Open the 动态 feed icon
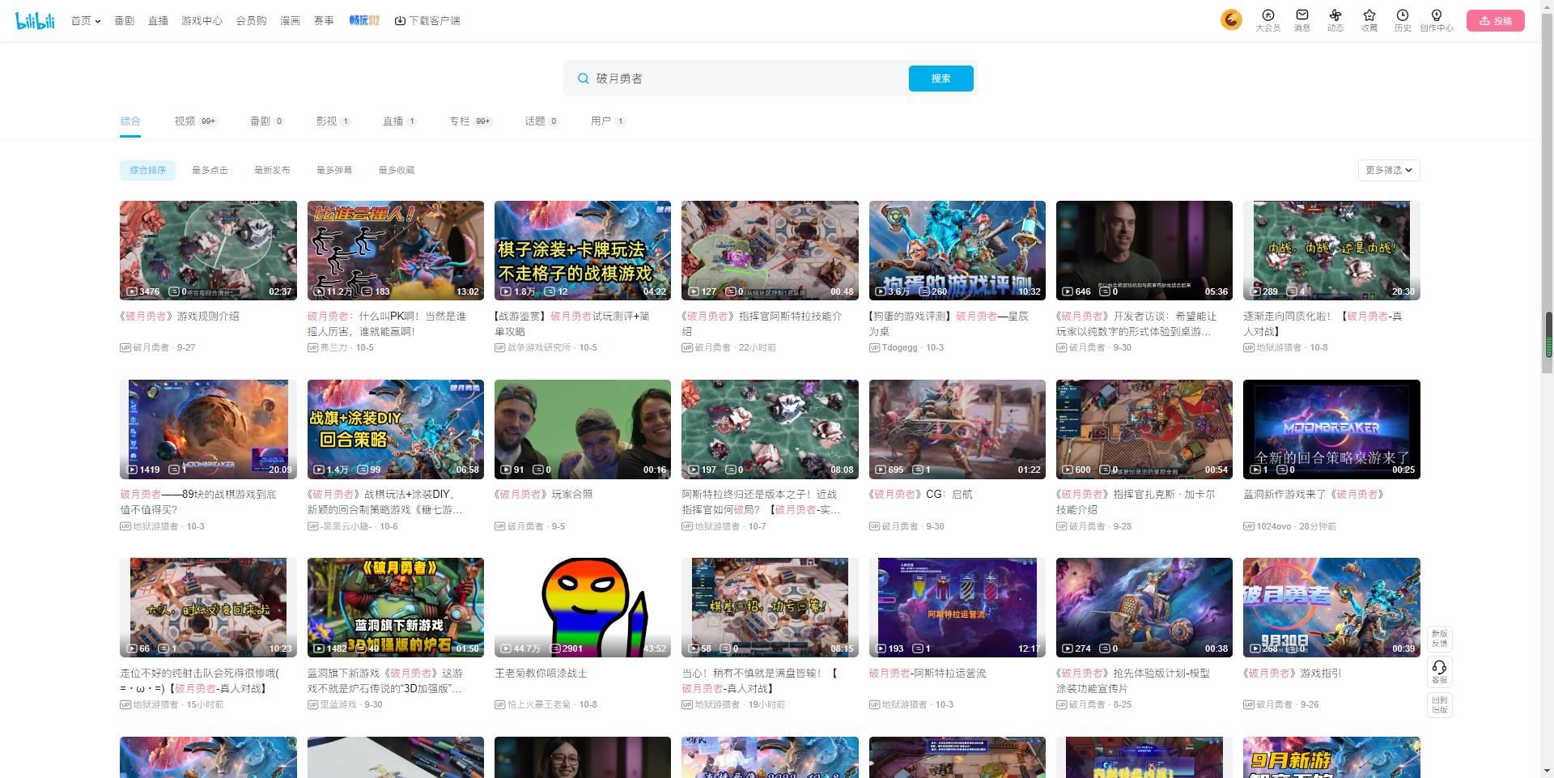Screen dimensions: 1554x778 click(1335, 20)
